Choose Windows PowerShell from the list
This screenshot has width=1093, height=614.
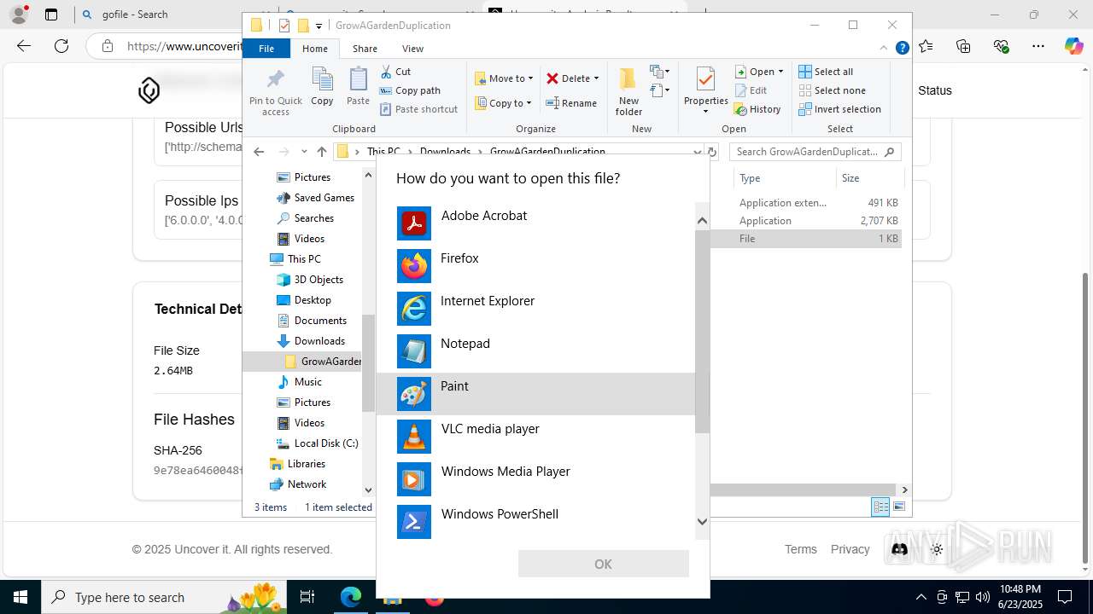click(536, 522)
